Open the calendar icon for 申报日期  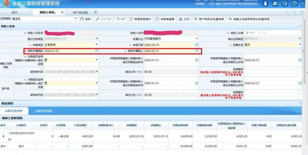196,45
